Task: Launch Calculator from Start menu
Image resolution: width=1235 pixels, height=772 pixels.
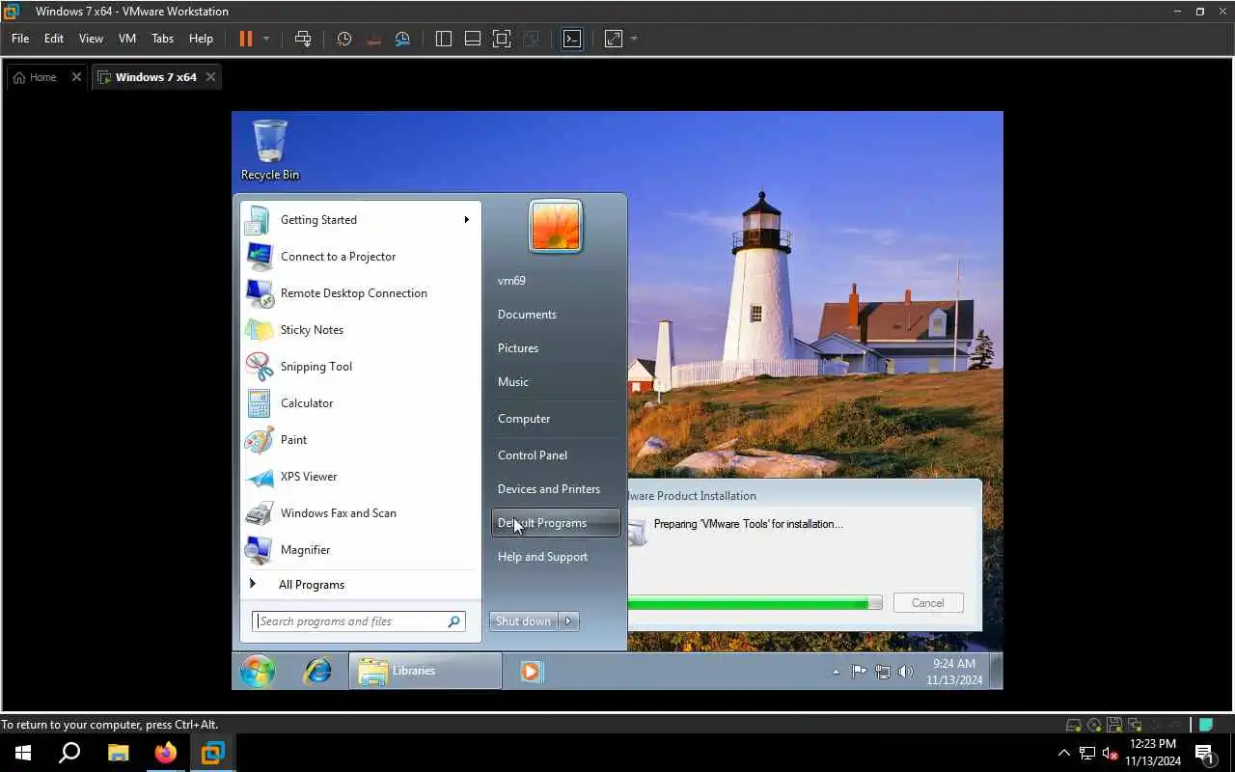Action: (x=360, y=403)
